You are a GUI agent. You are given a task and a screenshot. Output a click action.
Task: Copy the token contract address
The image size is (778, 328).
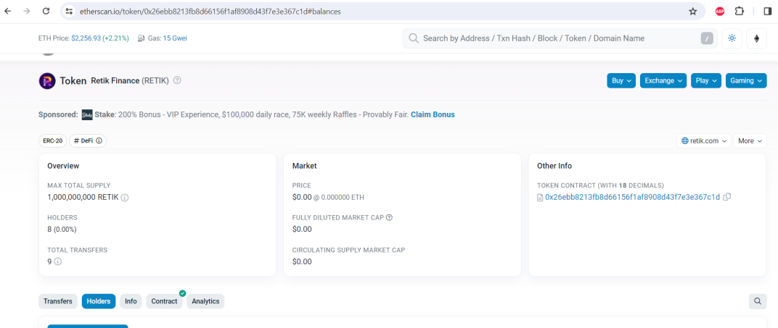[x=727, y=197]
